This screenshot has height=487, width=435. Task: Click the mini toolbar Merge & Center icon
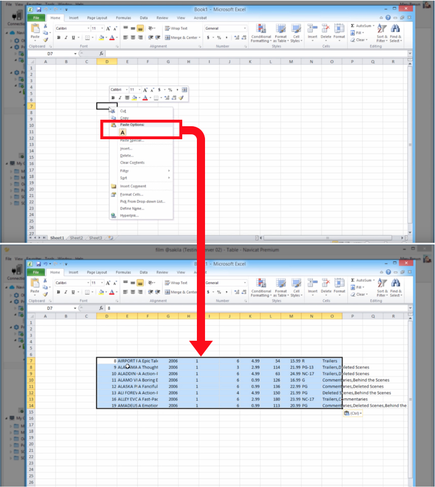tap(184, 90)
